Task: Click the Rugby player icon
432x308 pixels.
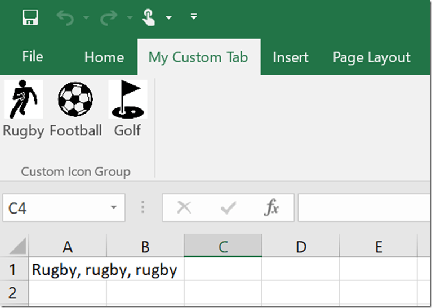Action: [x=23, y=99]
